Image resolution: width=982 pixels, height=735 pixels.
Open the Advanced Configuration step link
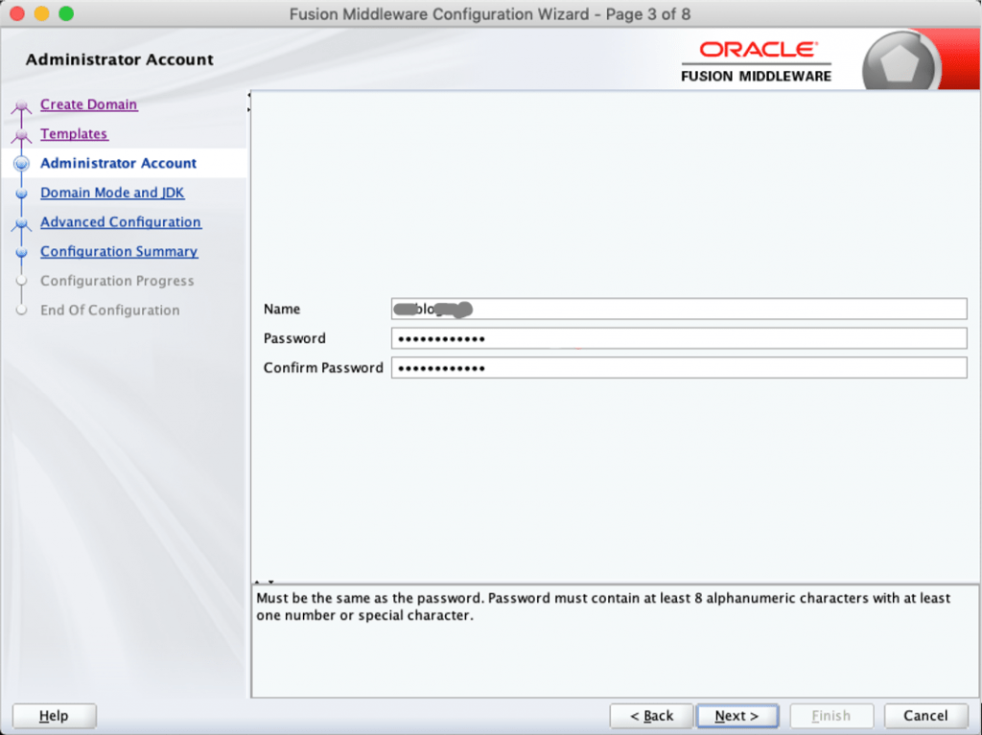point(121,222)
